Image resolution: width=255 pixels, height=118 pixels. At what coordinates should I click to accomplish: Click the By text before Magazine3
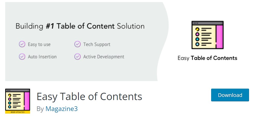tap(40, 109)
